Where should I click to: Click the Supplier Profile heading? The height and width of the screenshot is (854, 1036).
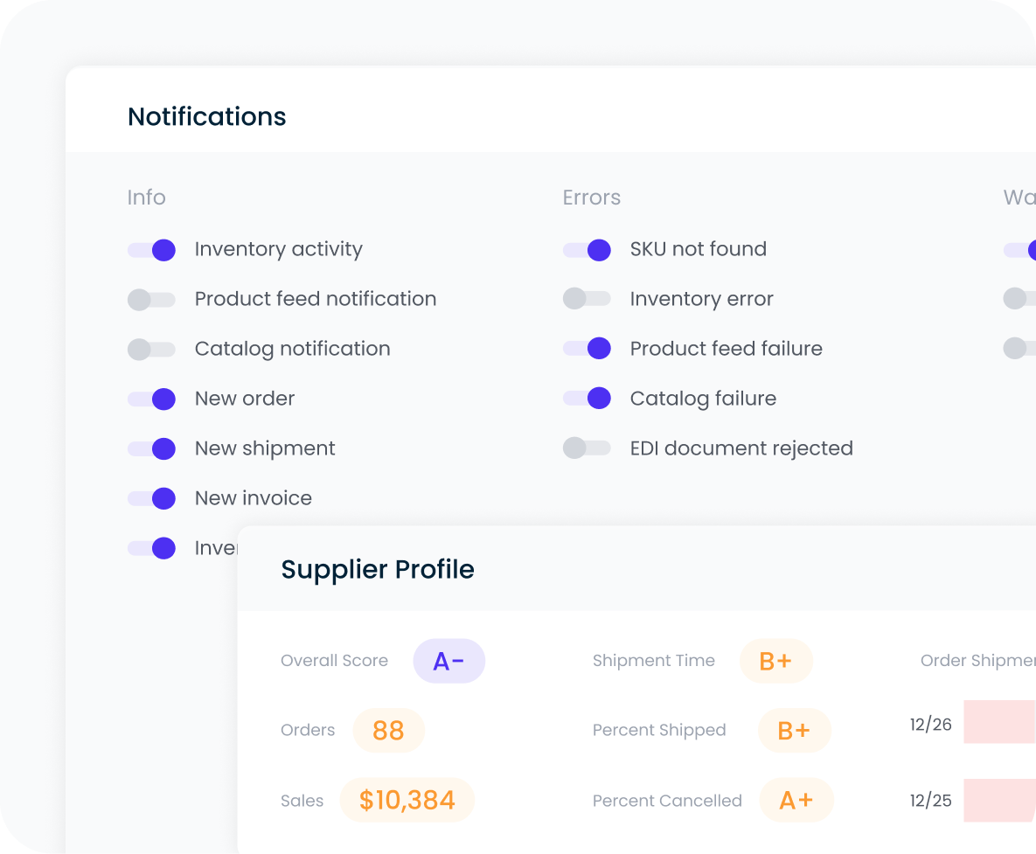tap(378, 570)
